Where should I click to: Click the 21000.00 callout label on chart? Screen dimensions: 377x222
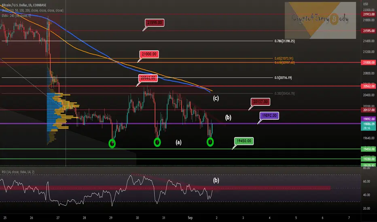tap(149, 54)
